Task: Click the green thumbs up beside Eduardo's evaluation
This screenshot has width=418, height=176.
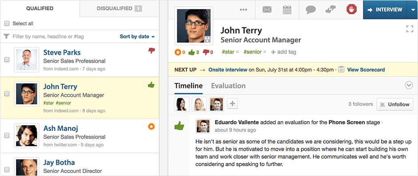Action: 179,126
